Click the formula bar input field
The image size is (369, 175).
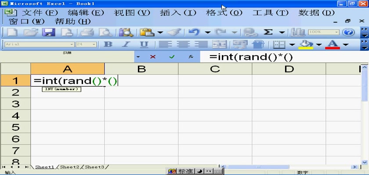click(x=281, y=57)
